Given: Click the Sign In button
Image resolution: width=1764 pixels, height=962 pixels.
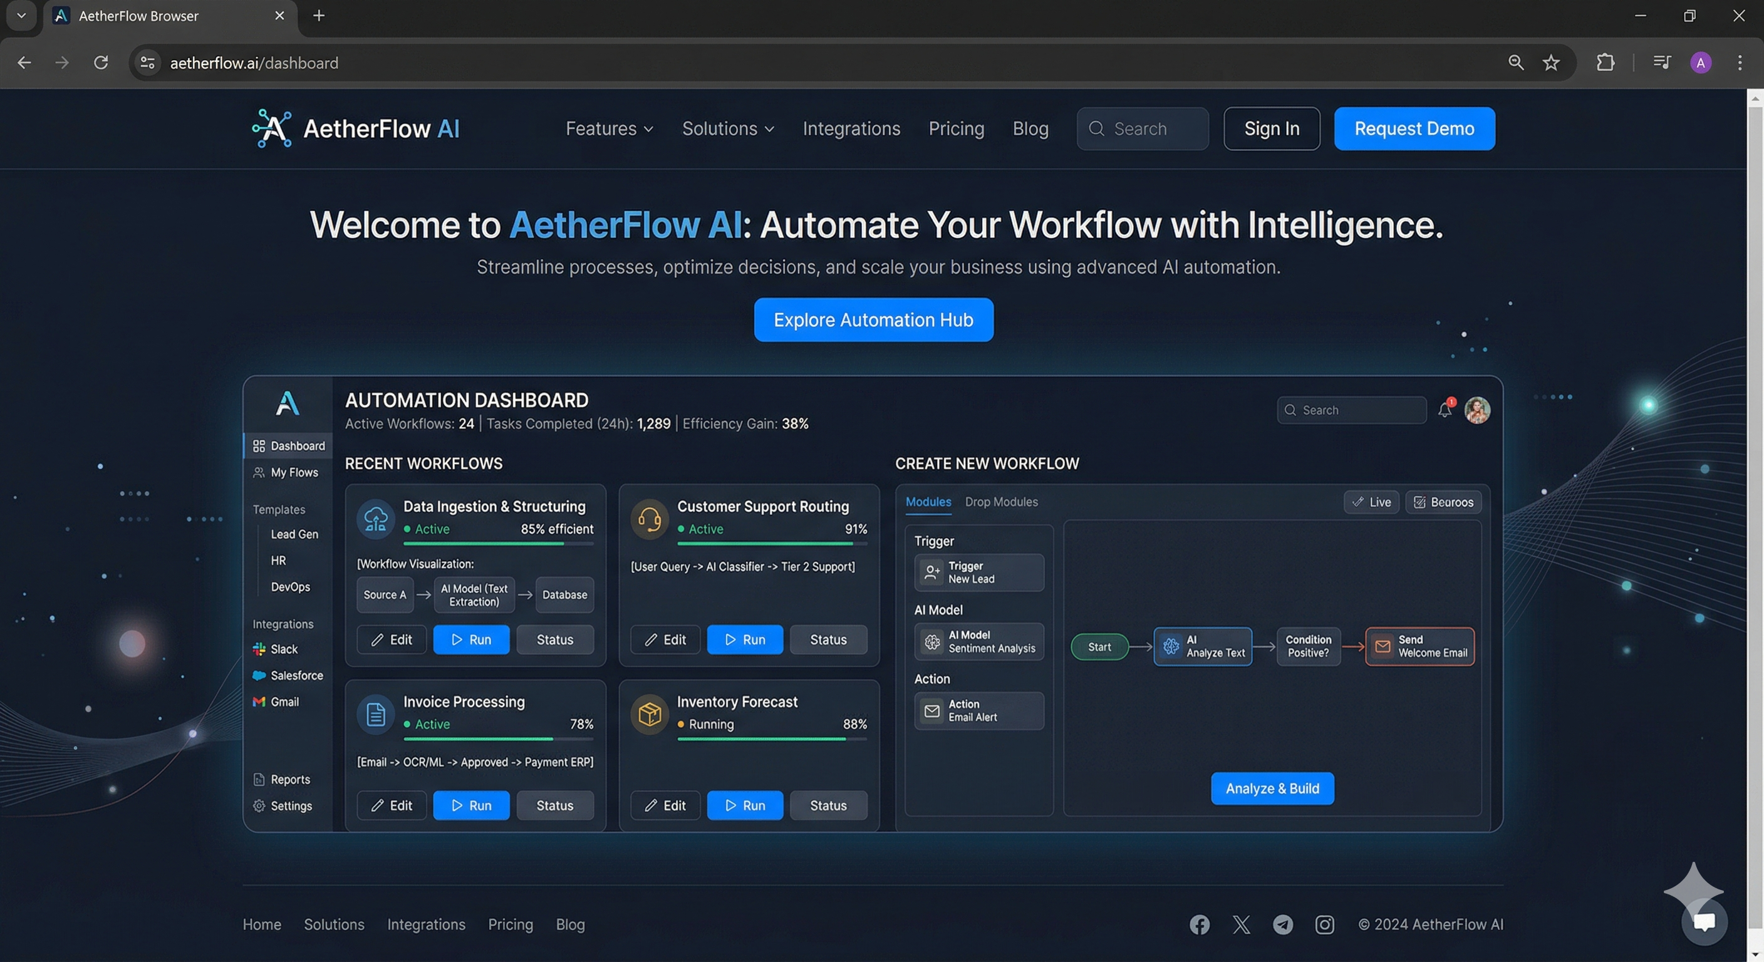Looking at the screenshot, I should (1272, 128).
